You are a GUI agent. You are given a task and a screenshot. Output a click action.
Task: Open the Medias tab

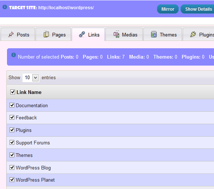(x=124, y=34)
